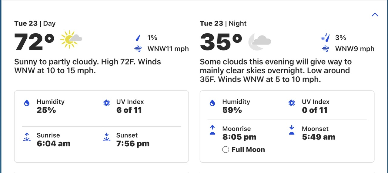This screenshot has height=173, width=388.
Task: Click the sunny partly cloudy weather icon
Action: 71,39
